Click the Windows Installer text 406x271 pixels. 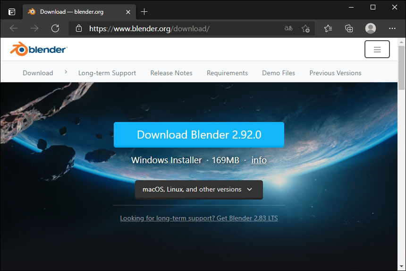click(166, 160)
